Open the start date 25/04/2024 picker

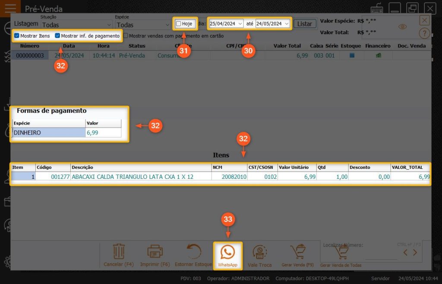(x=240, y=24)
